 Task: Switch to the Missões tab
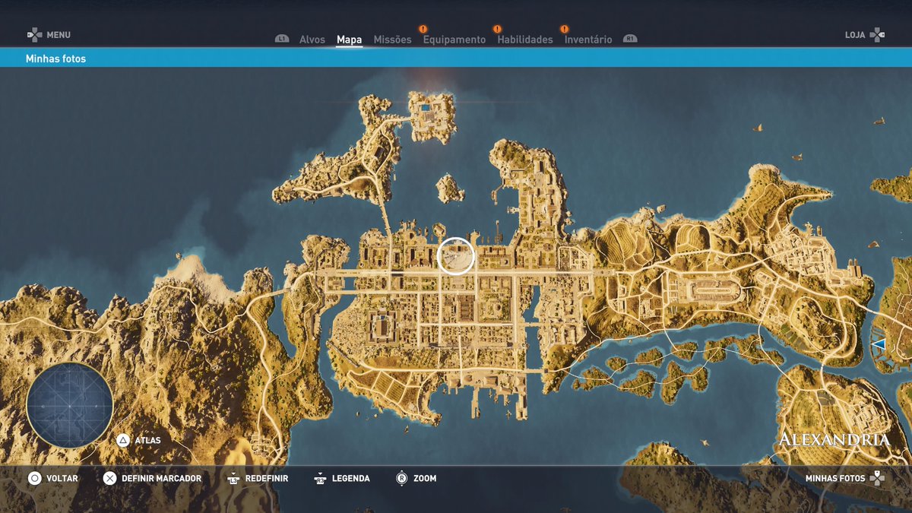point(391,39)
